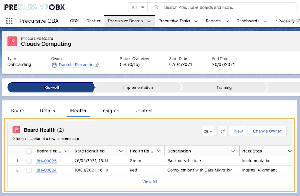Click the Board Health red P icon
This screenshot has height=196, width=300.
16,130
